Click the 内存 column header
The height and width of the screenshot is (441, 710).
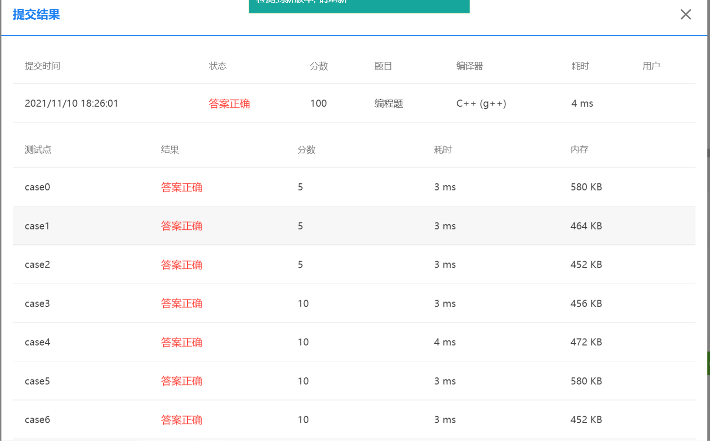click(x=579, y=149)
